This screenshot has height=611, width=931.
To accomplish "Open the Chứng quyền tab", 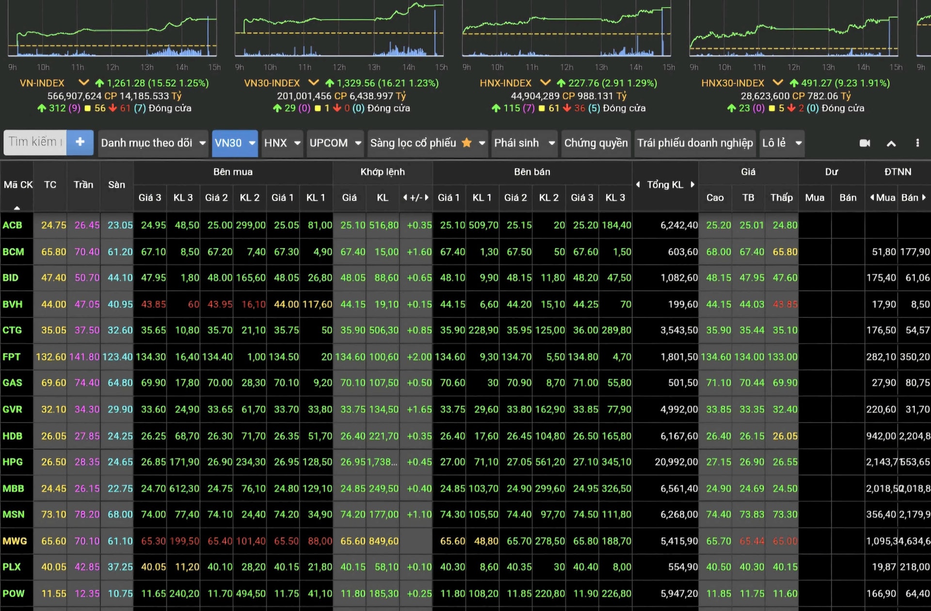I will tap(596, 143).
